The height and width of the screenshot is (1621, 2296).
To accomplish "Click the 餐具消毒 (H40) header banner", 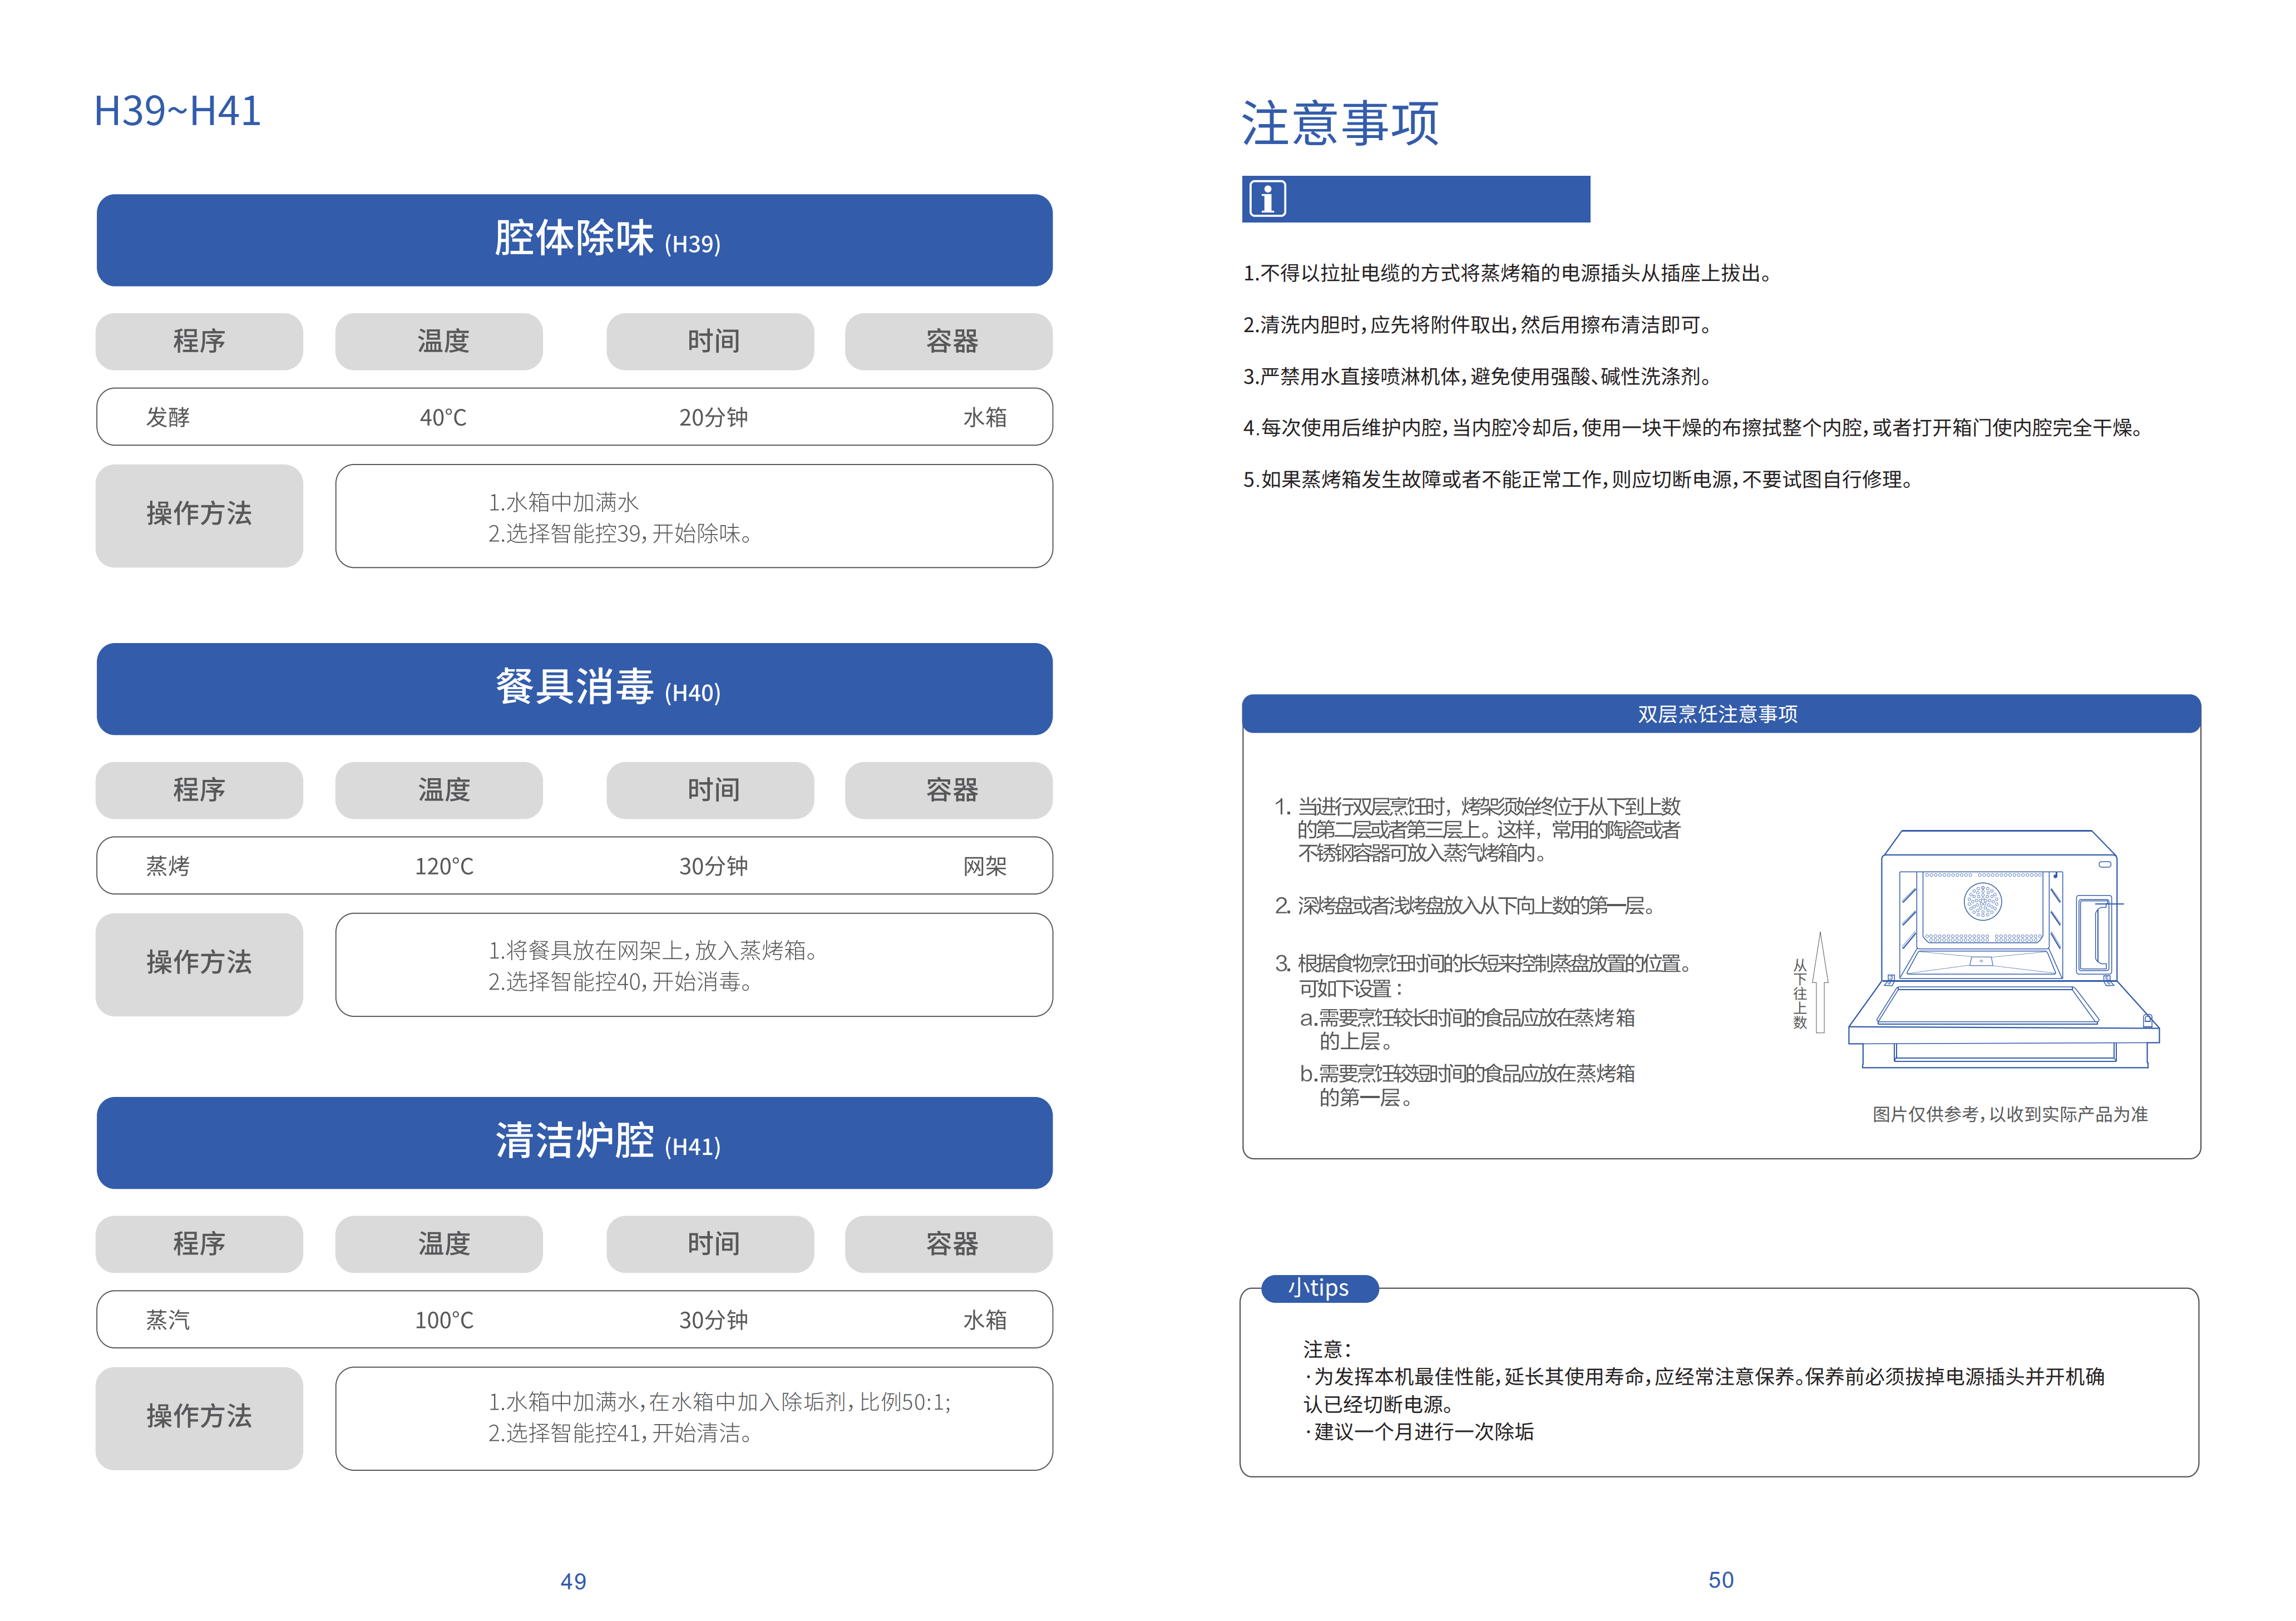I will point(574,689).
